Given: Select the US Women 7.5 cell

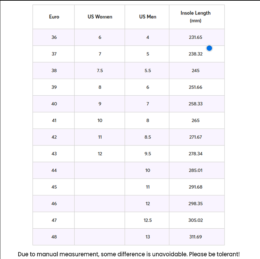Looking at the screenshot, I should coord(100,71).
